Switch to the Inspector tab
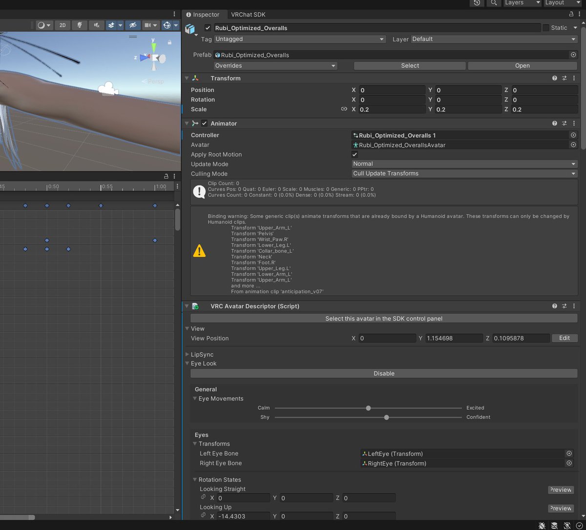The height and width of the screenshot is (530, 586). (202, 15)
